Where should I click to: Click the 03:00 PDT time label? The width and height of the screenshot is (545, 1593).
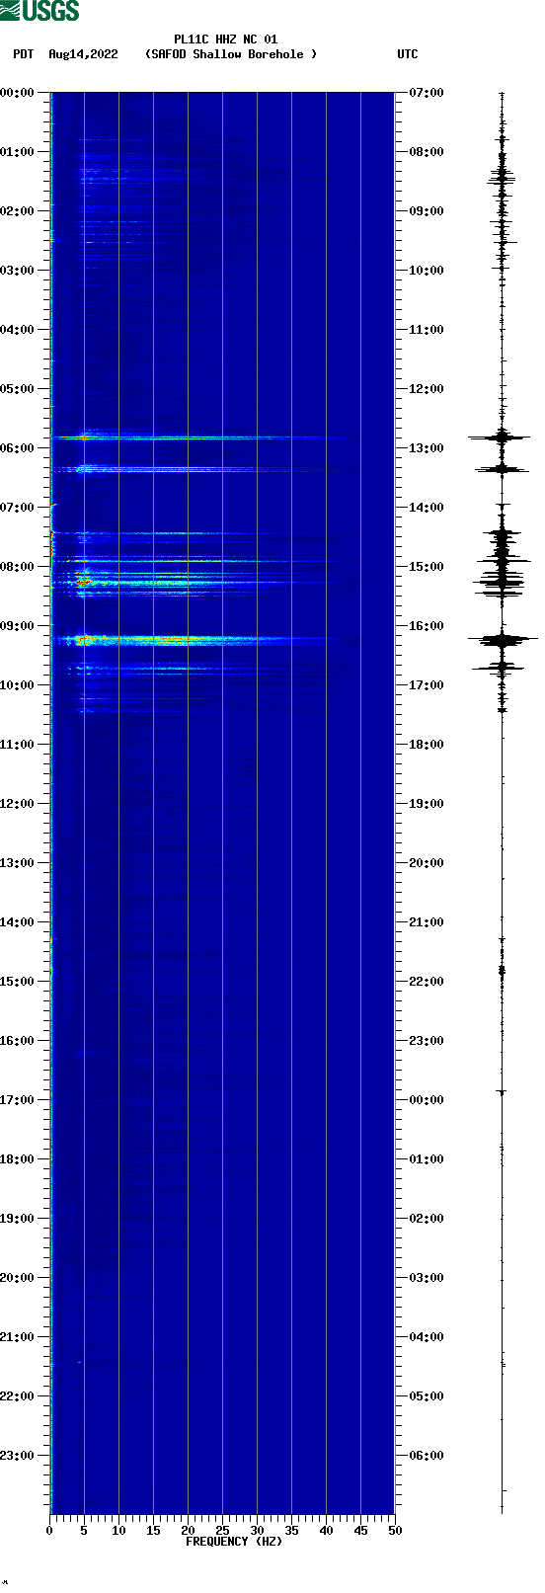point(17,271)
